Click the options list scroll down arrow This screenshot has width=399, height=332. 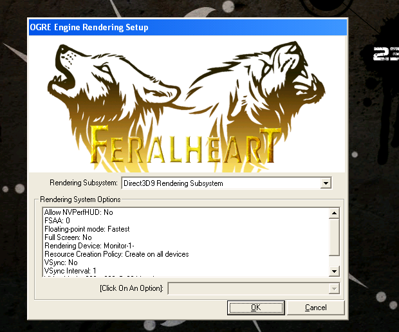point(335,271)
